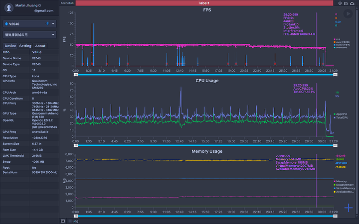Toggle the FPS series in FPS legend
This screenshot has width=359, height=224.
coord(337,39)
